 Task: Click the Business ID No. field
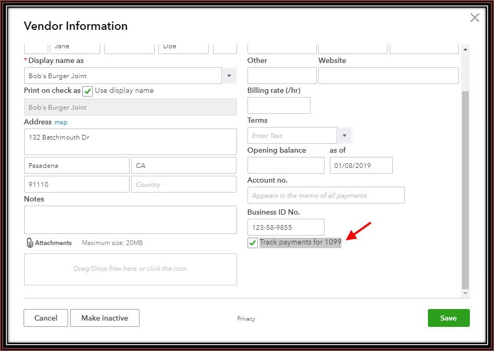coord(286,227)
